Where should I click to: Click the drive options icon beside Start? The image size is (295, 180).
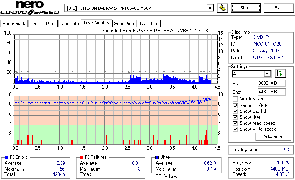pyautogui.click(x=222, y=8)
